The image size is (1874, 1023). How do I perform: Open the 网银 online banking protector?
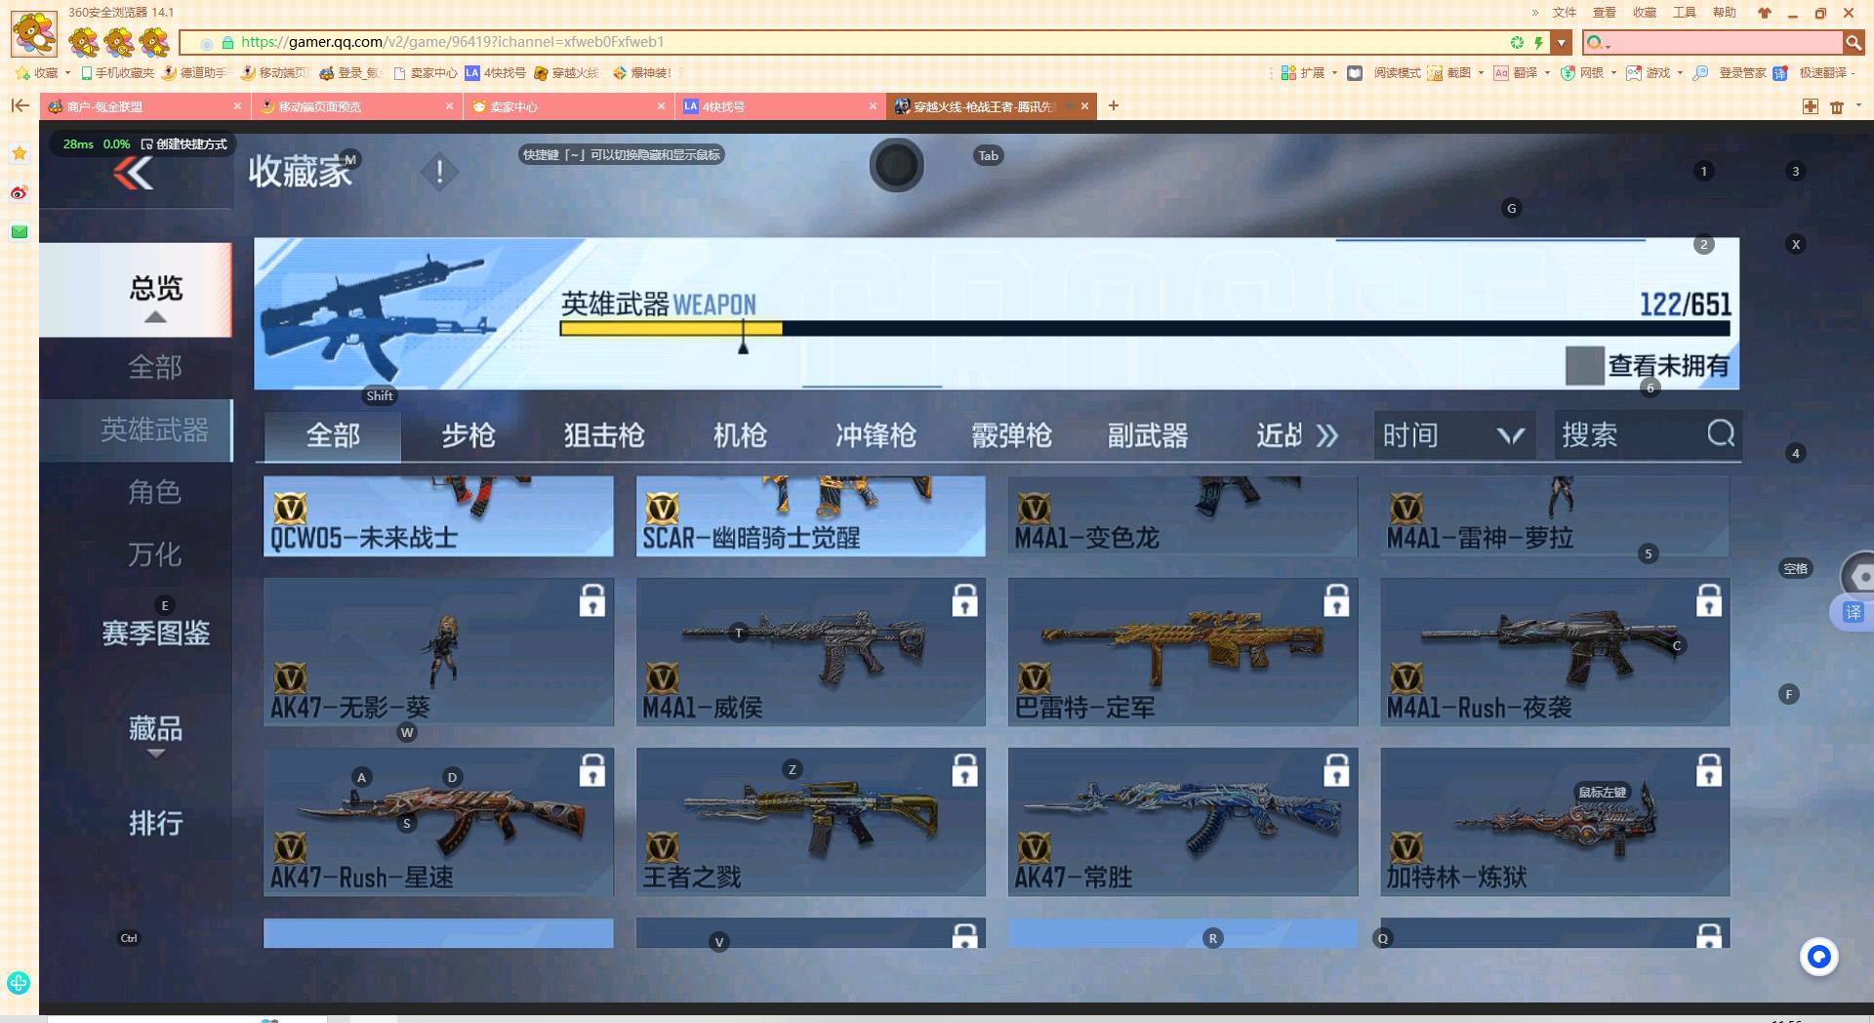coord(1590,72)
